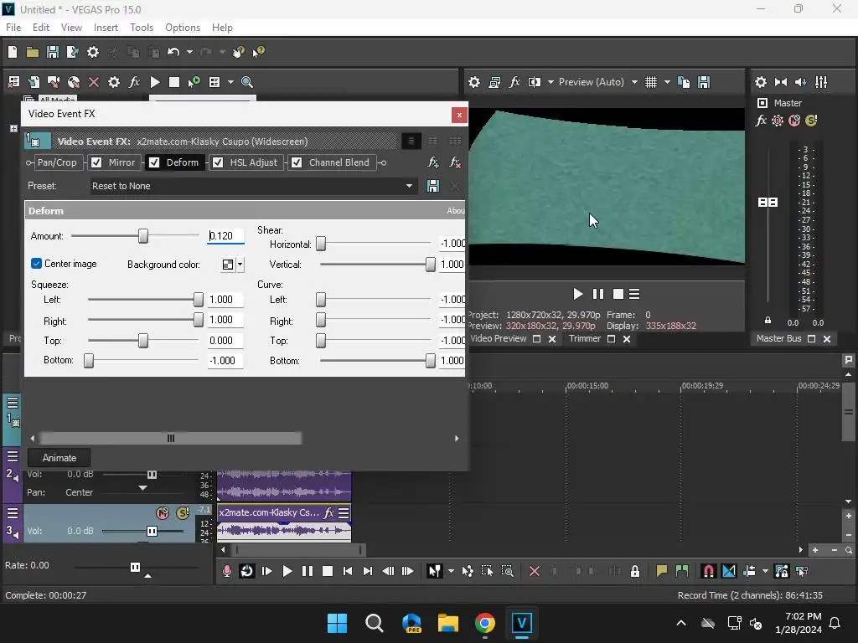Click the Save icon in main toolbar
This screenshot has width=858, height=643.
pos(53,52)
